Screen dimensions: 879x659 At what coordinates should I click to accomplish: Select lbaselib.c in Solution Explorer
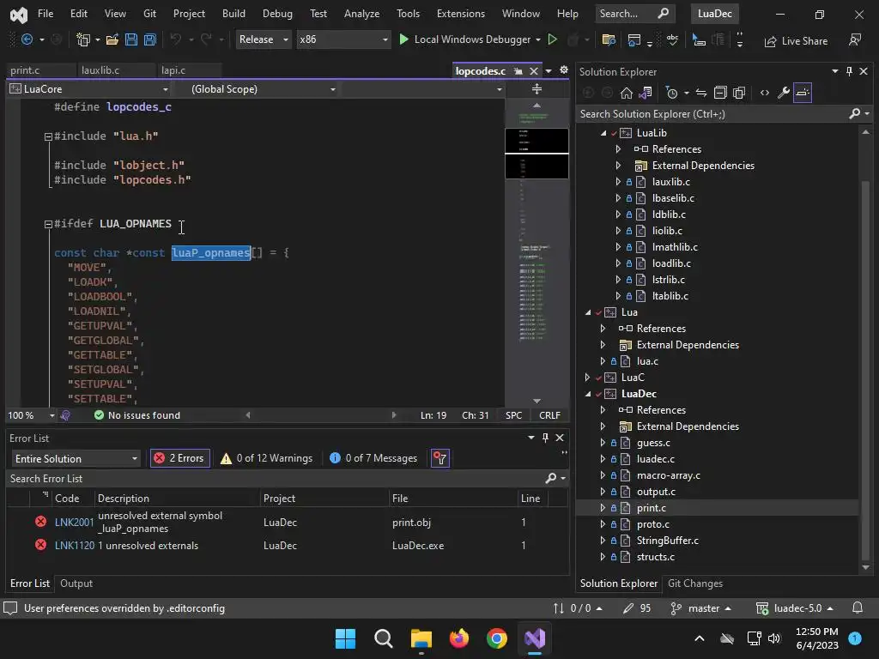(x=673, y=198)
